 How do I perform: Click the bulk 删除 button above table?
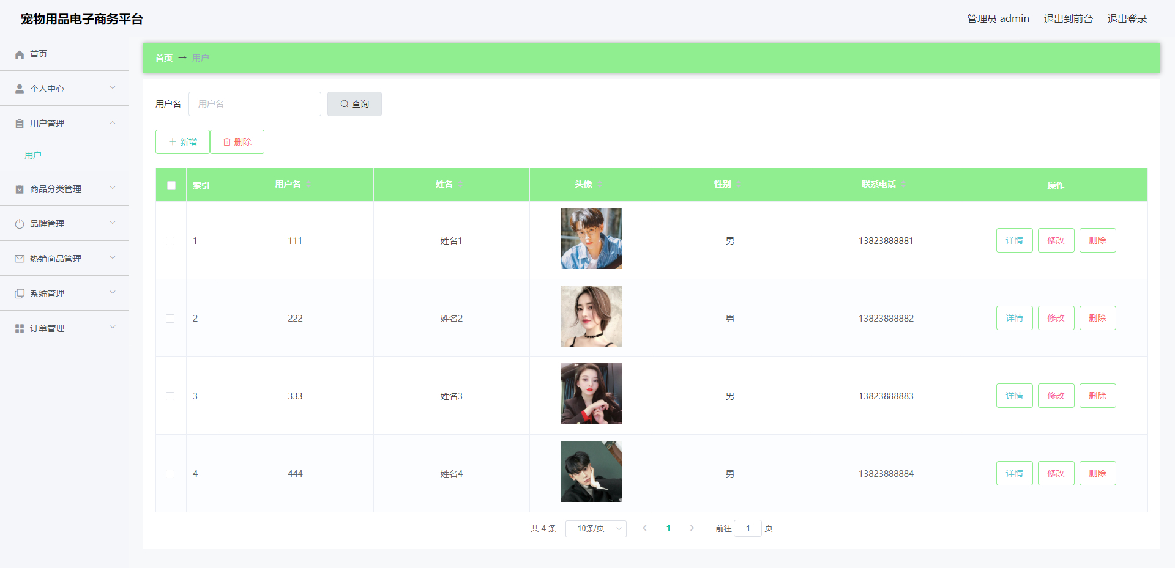click(x=237, y=142)
